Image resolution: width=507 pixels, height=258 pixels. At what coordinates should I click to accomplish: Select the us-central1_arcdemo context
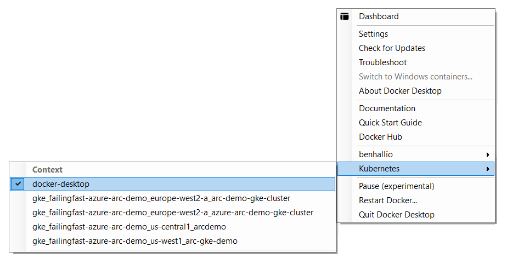coord(129,227)
